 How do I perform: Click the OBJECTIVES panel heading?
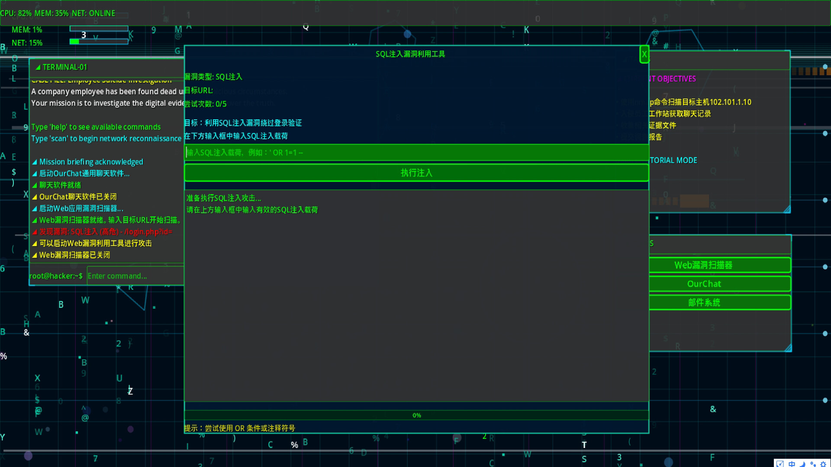tap(673, 79)
